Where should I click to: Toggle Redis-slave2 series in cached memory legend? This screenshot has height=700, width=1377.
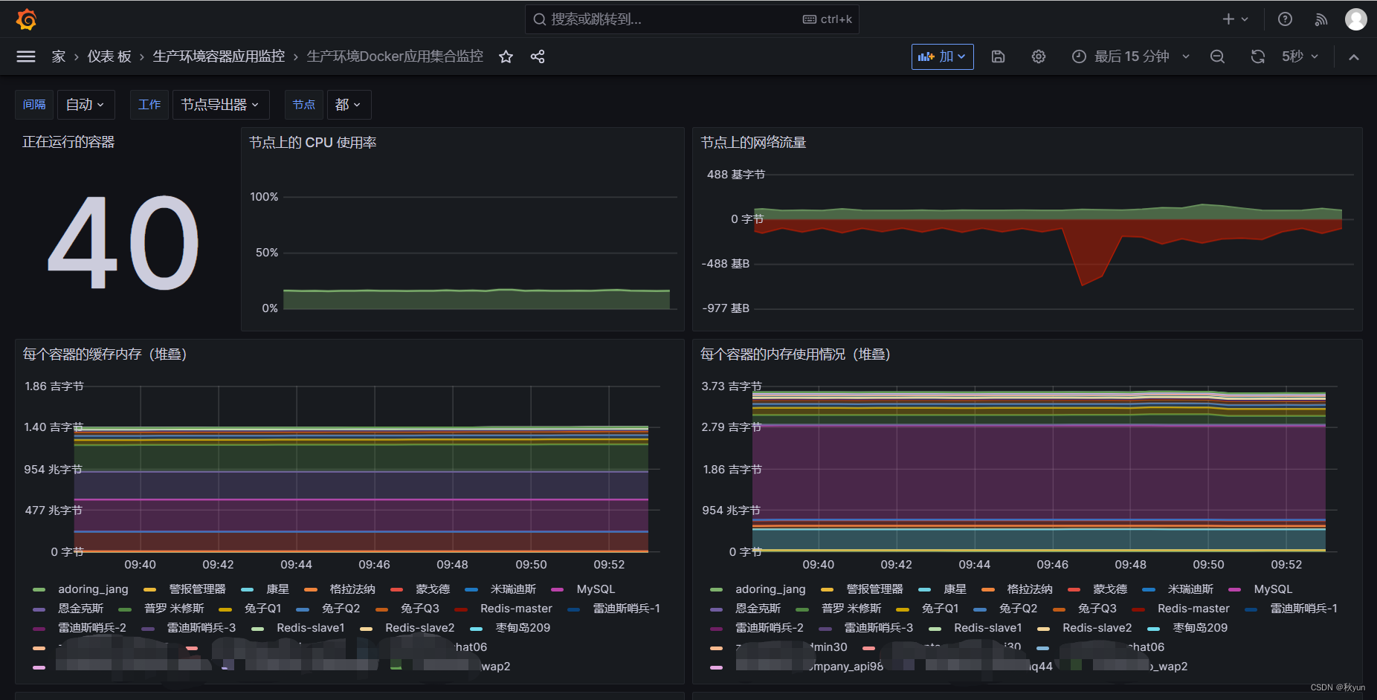click(419, 628)
